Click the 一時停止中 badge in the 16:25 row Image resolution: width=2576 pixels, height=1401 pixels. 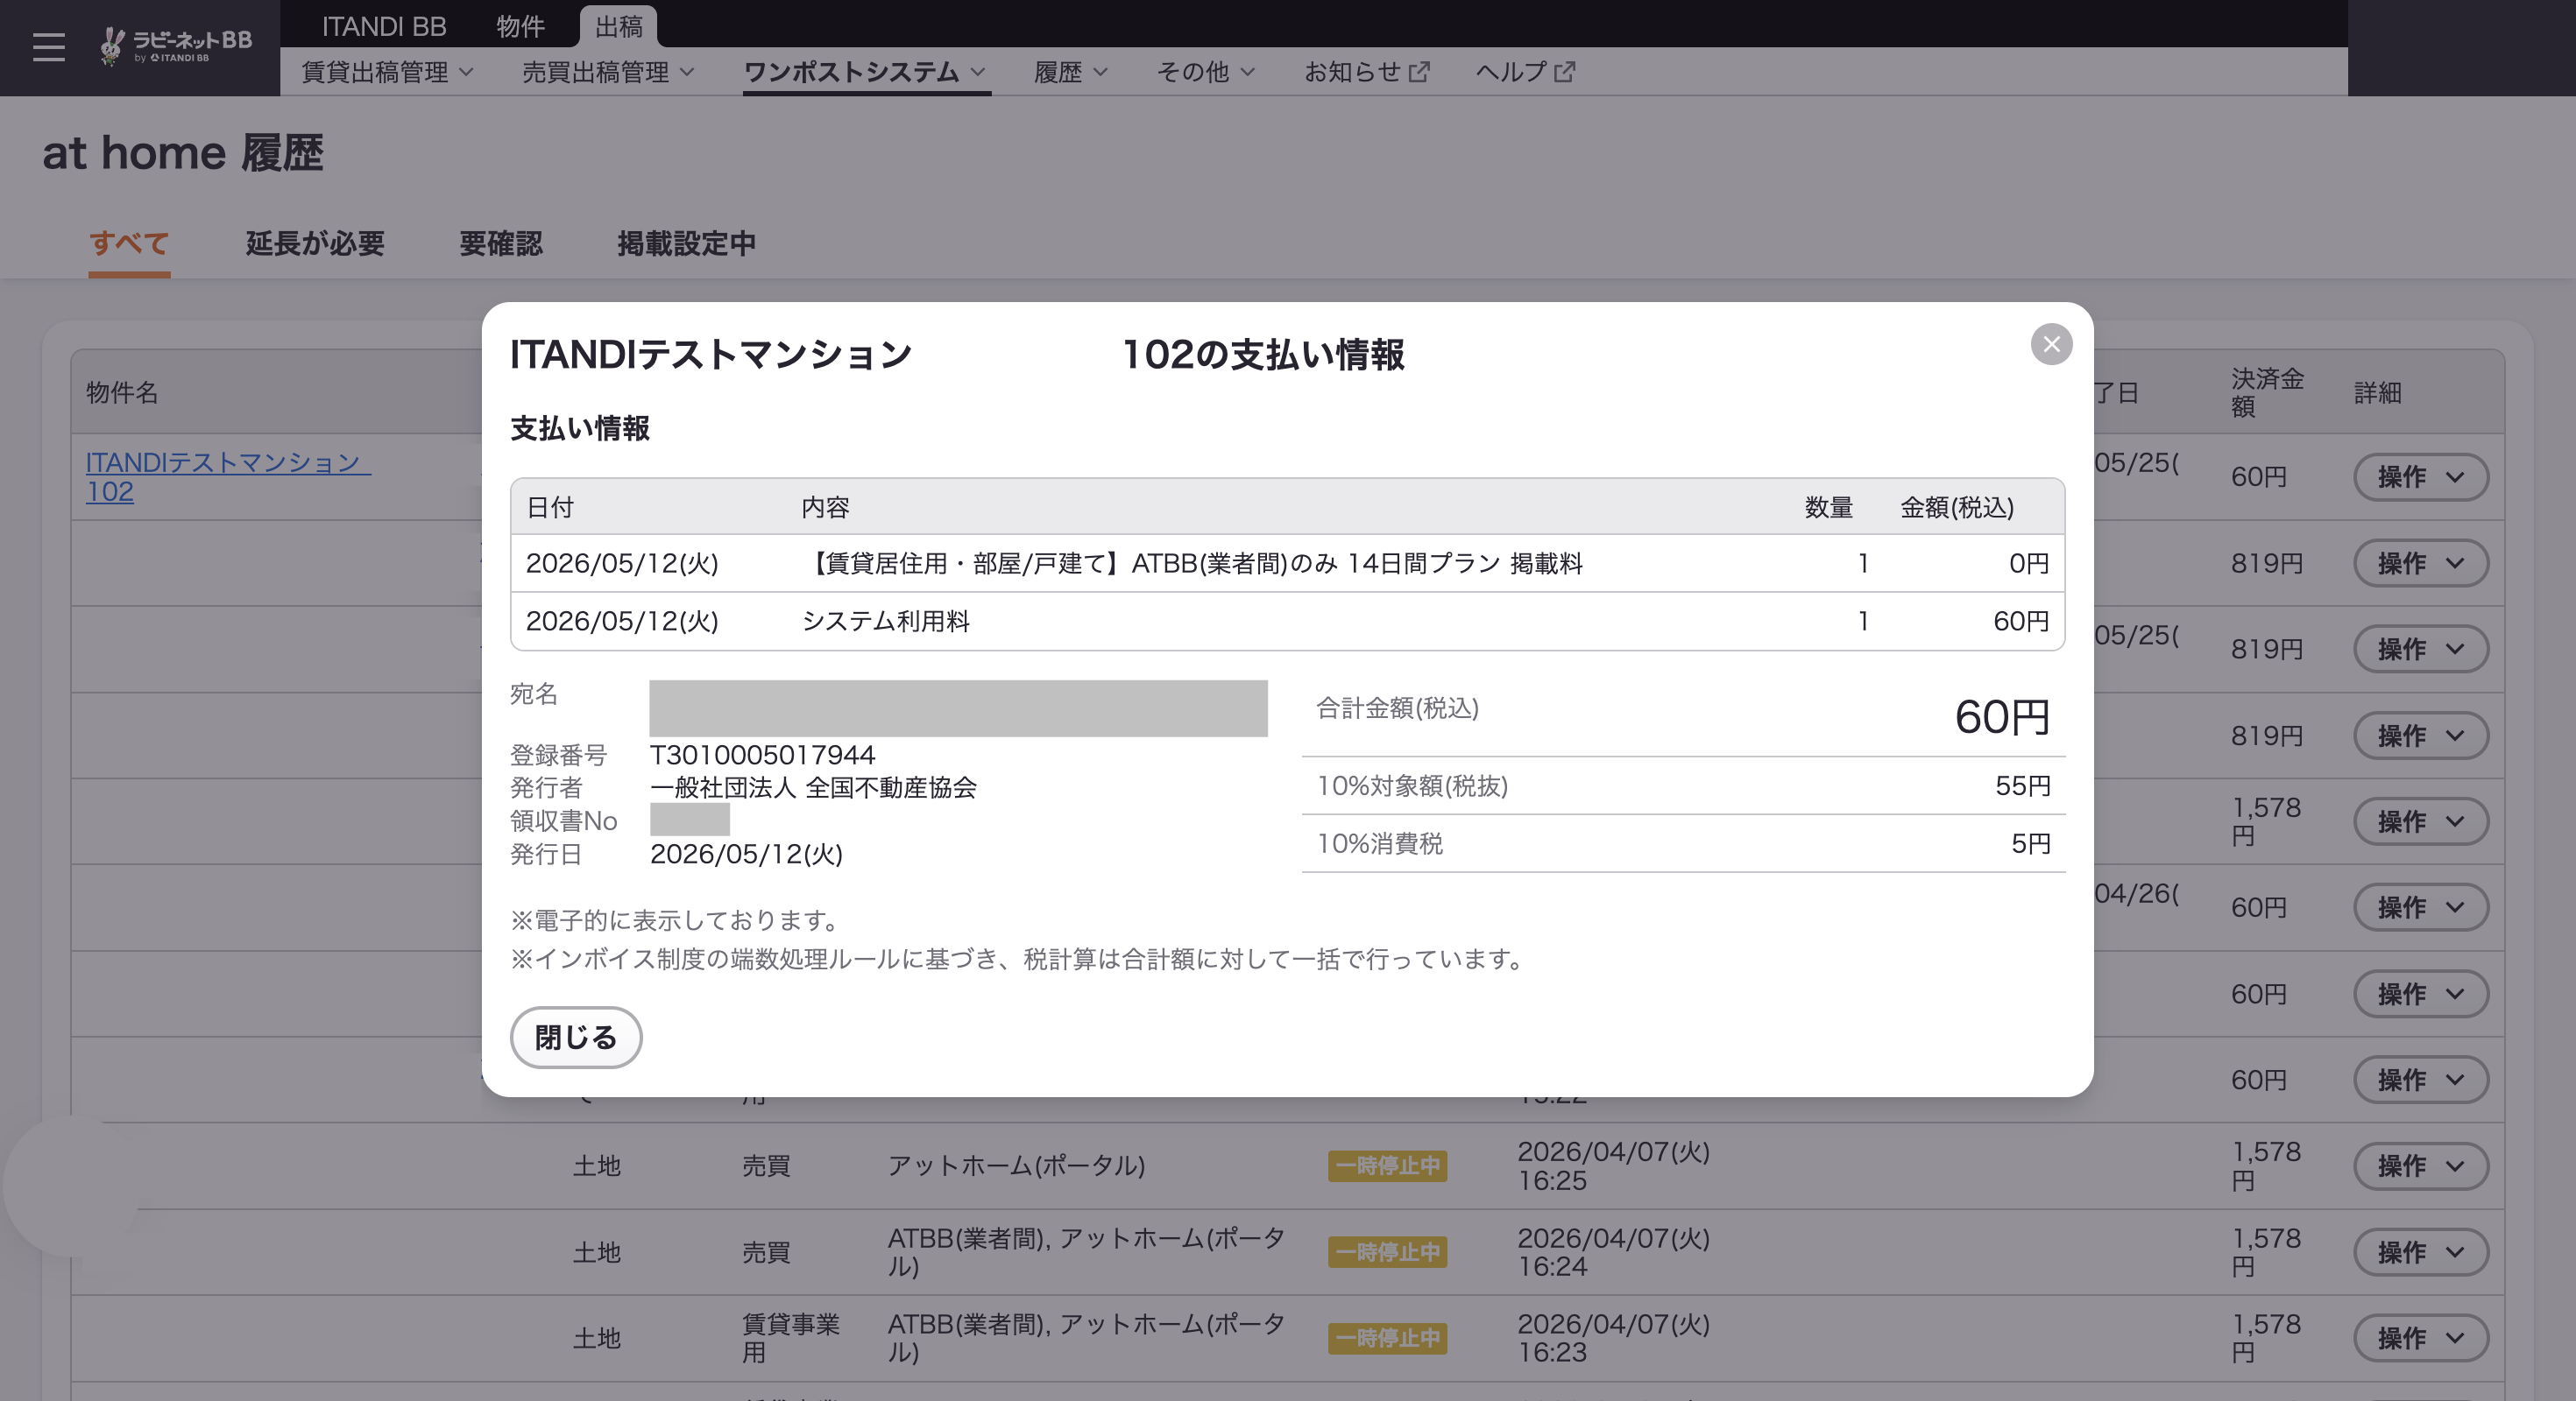pyautogui.click(x=1388, y=1166)
